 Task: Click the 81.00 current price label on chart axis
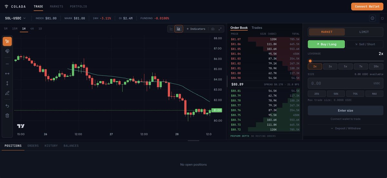point(217,110)
